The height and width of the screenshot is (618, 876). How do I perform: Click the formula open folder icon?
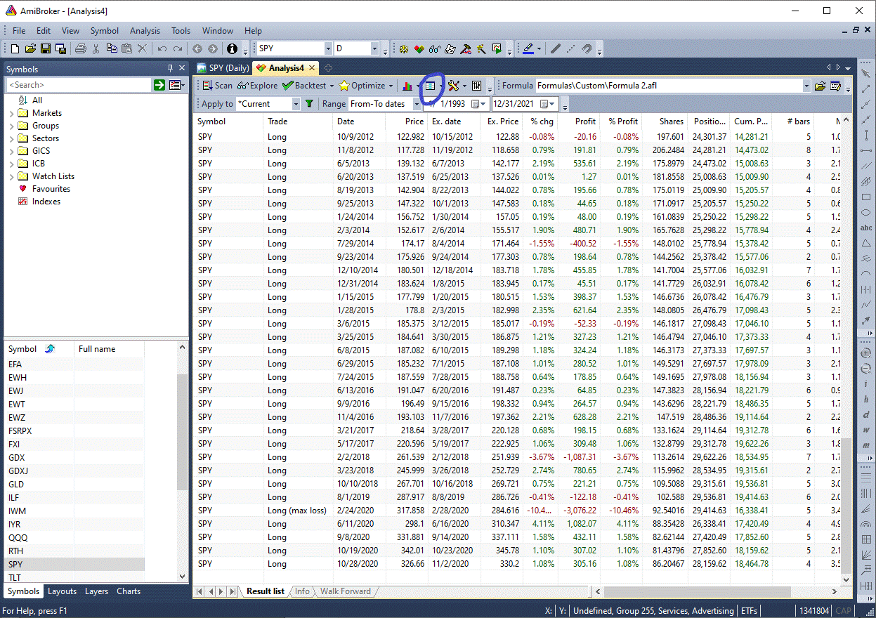[819, 86]
